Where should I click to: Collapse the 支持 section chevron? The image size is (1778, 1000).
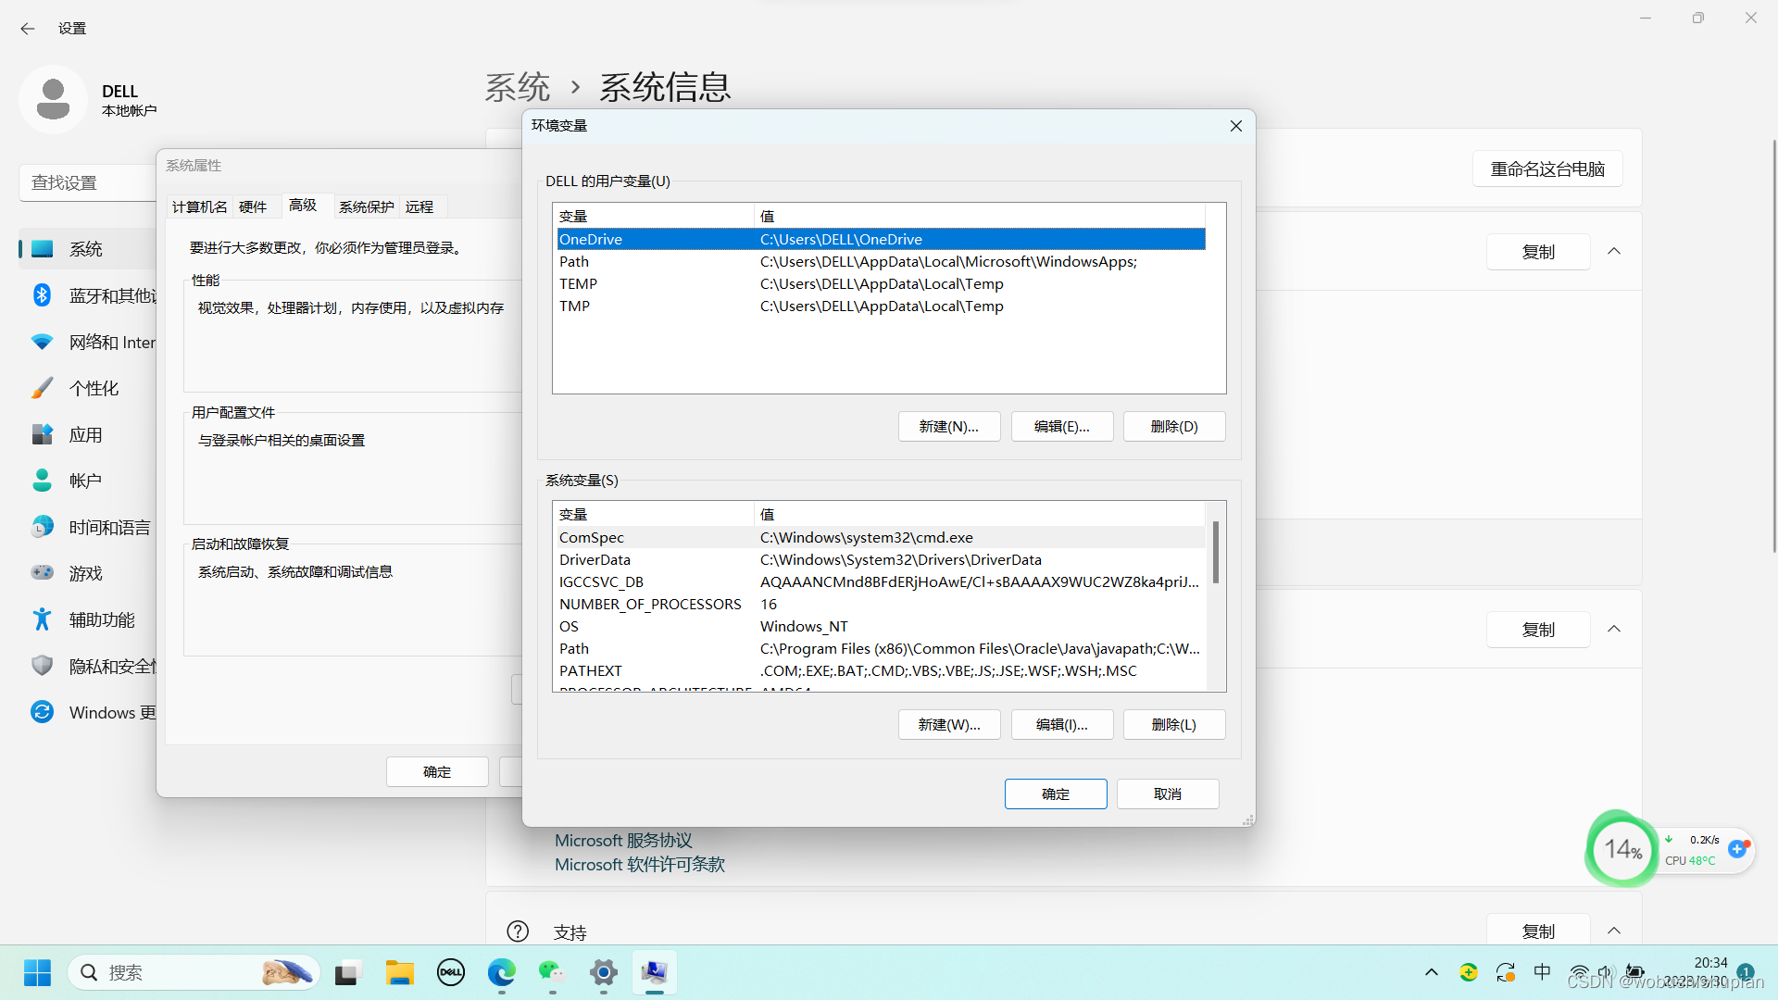(1613, 931)
